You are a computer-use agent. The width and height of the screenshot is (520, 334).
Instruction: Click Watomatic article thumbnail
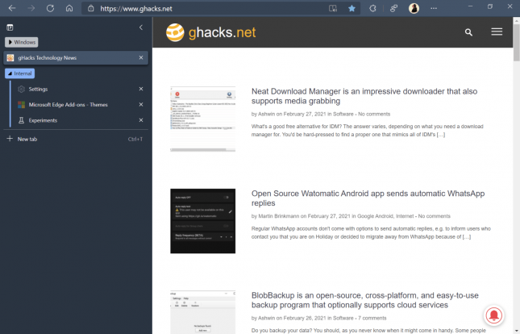coord(202,221)
